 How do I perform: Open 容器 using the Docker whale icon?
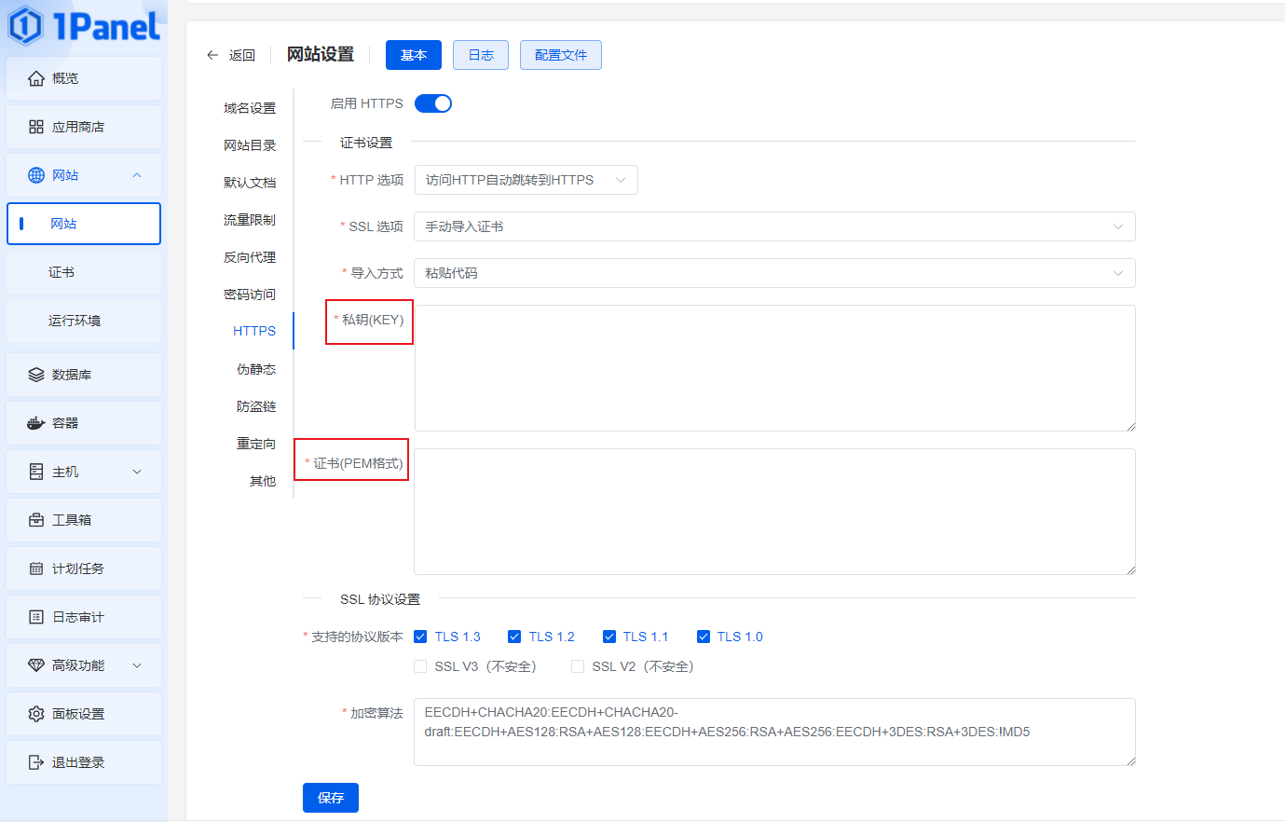[36, 423]
